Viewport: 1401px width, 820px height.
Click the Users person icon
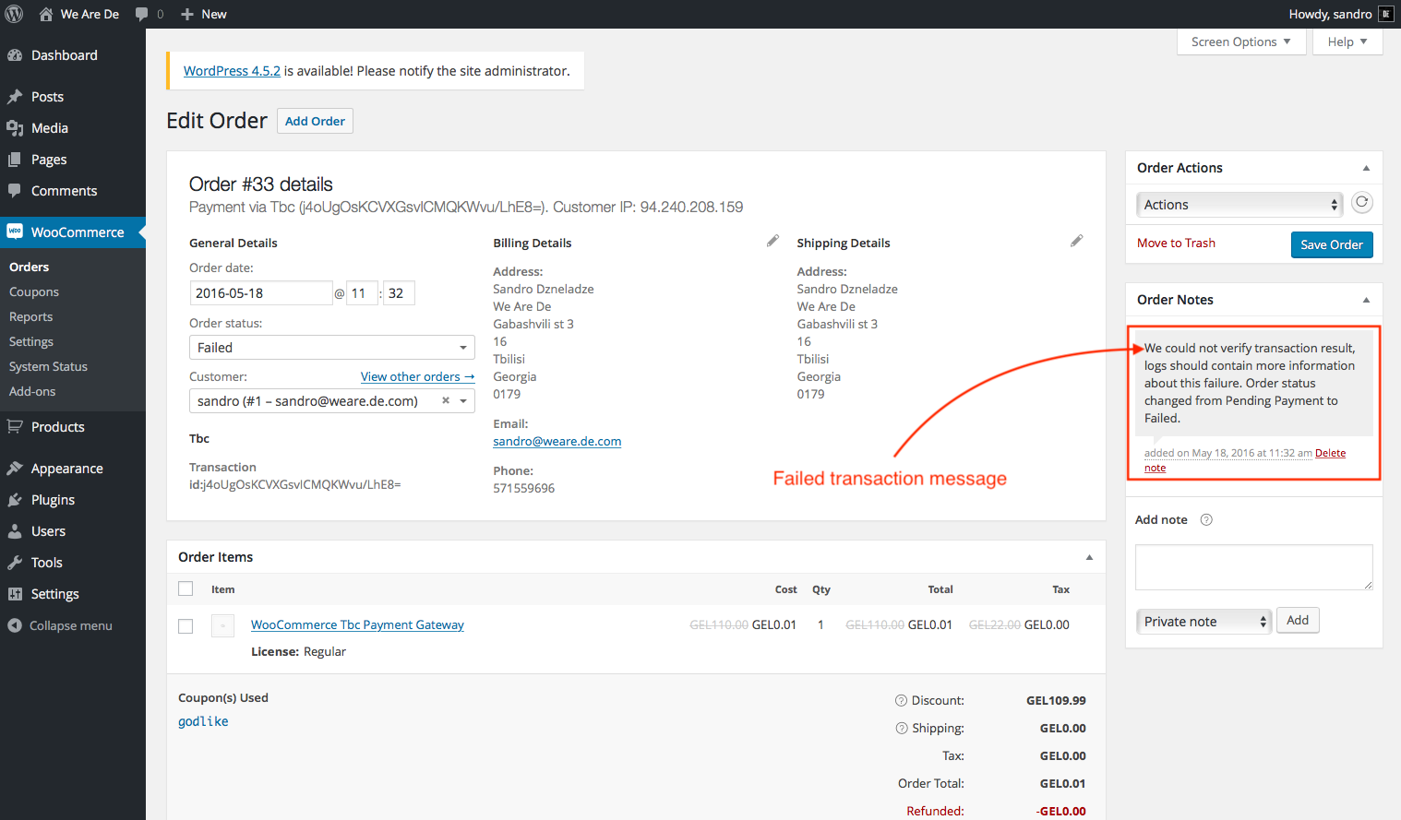coord(15,531)
